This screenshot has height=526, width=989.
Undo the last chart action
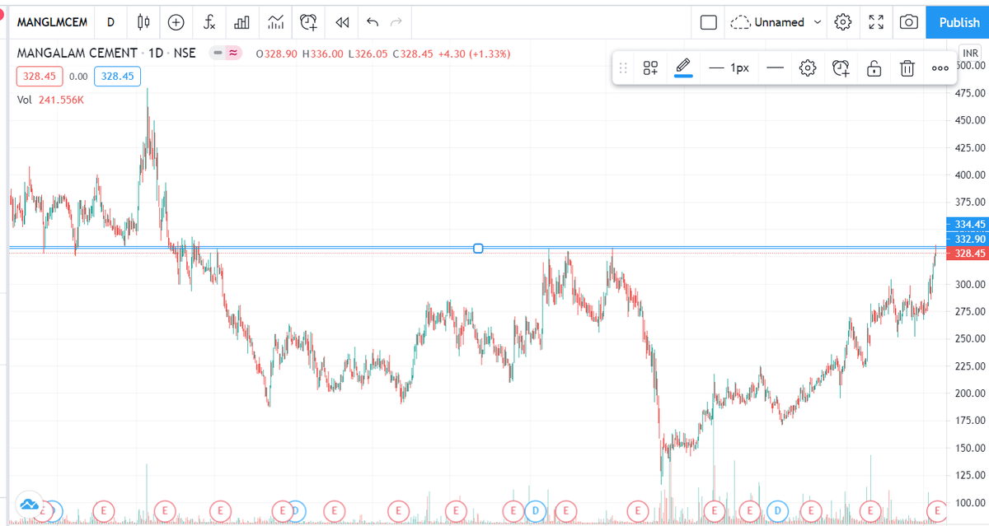tap(371, 22)
